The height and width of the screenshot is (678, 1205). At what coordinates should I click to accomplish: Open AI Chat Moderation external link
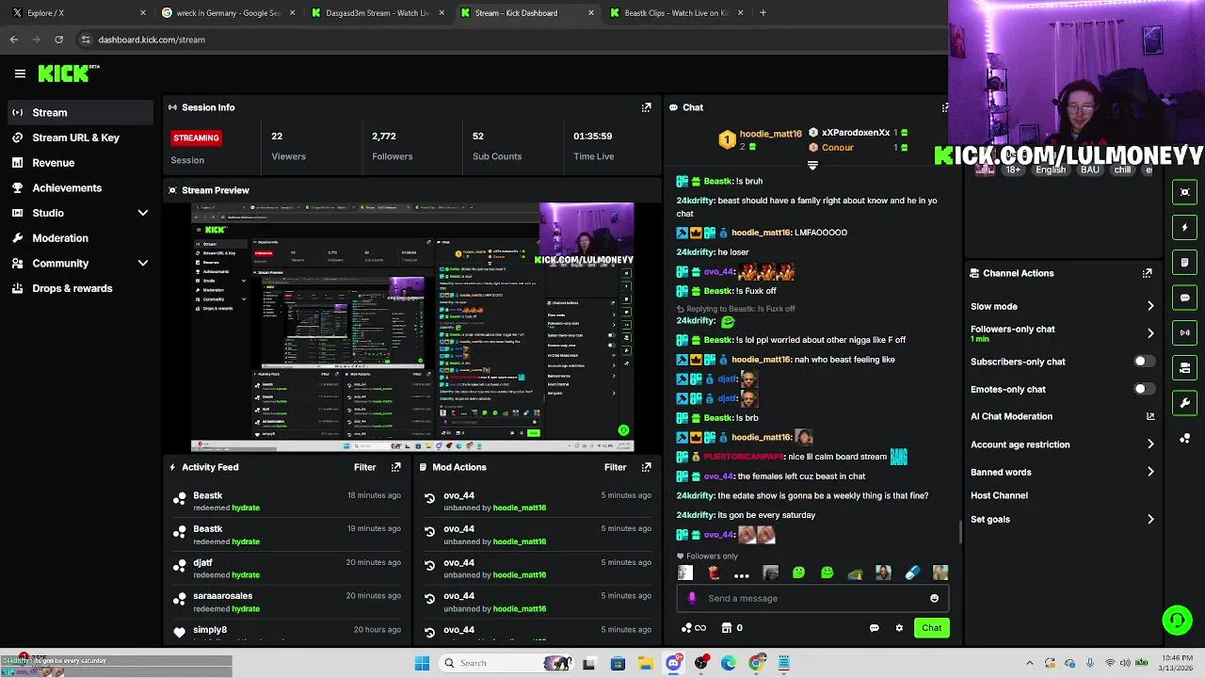pos(1150,416)
